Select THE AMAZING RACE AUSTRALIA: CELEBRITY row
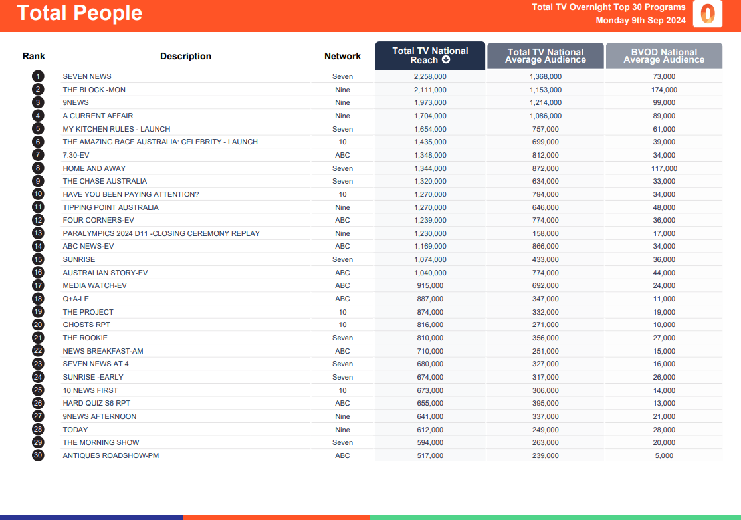 160,142
